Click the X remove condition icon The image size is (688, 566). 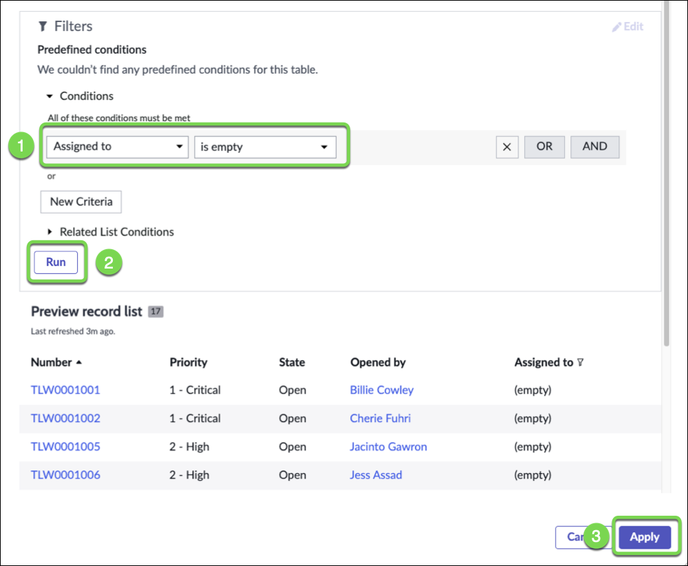pyautogui.click(x=507, y=147)
